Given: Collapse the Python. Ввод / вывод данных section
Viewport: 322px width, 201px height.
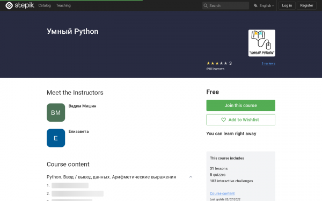Looking at the screenshot, I should tap(191, 177).
